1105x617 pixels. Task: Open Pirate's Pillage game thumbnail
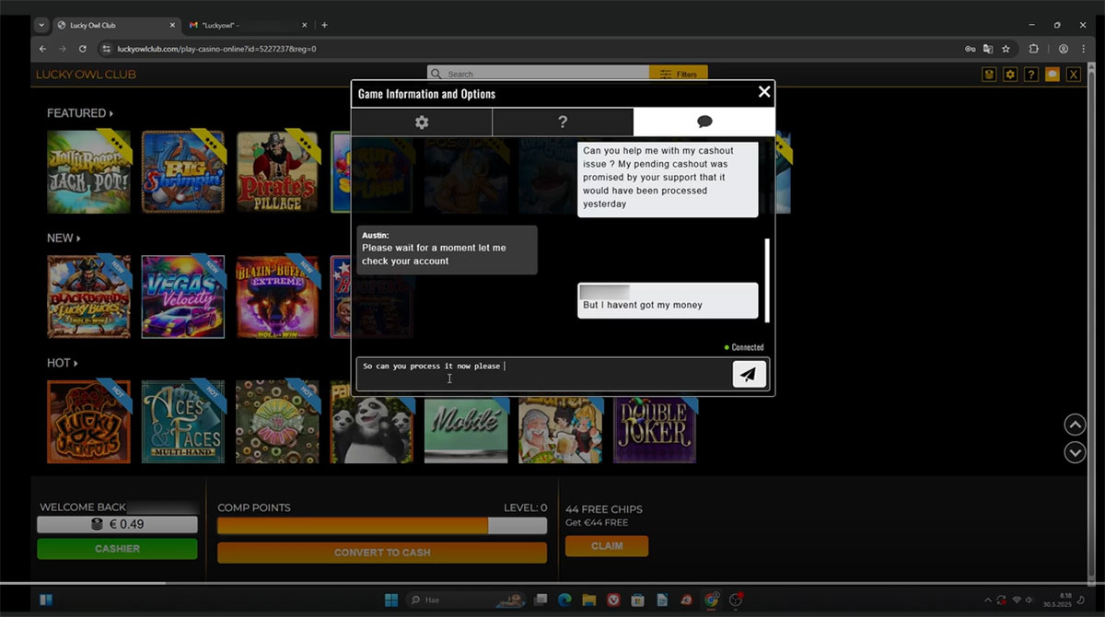pos(278,172)
